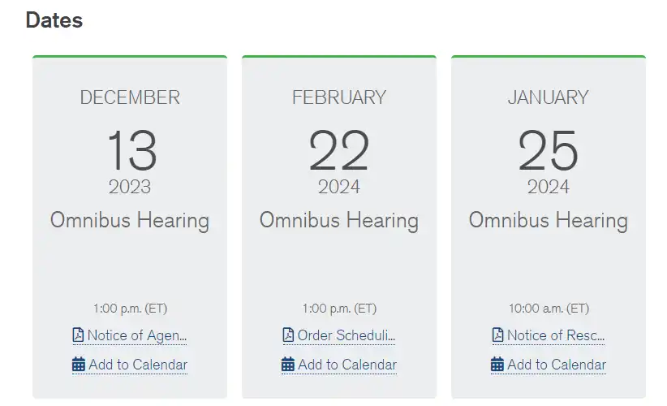Add December 13 hearing to calendar

click(130, 365)
